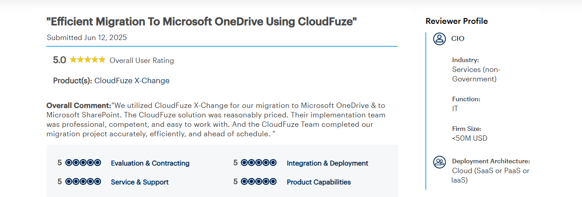Screen dimensions: 582x197
Task: Open the CloudFuze X-Change product link
Action: 132,81
